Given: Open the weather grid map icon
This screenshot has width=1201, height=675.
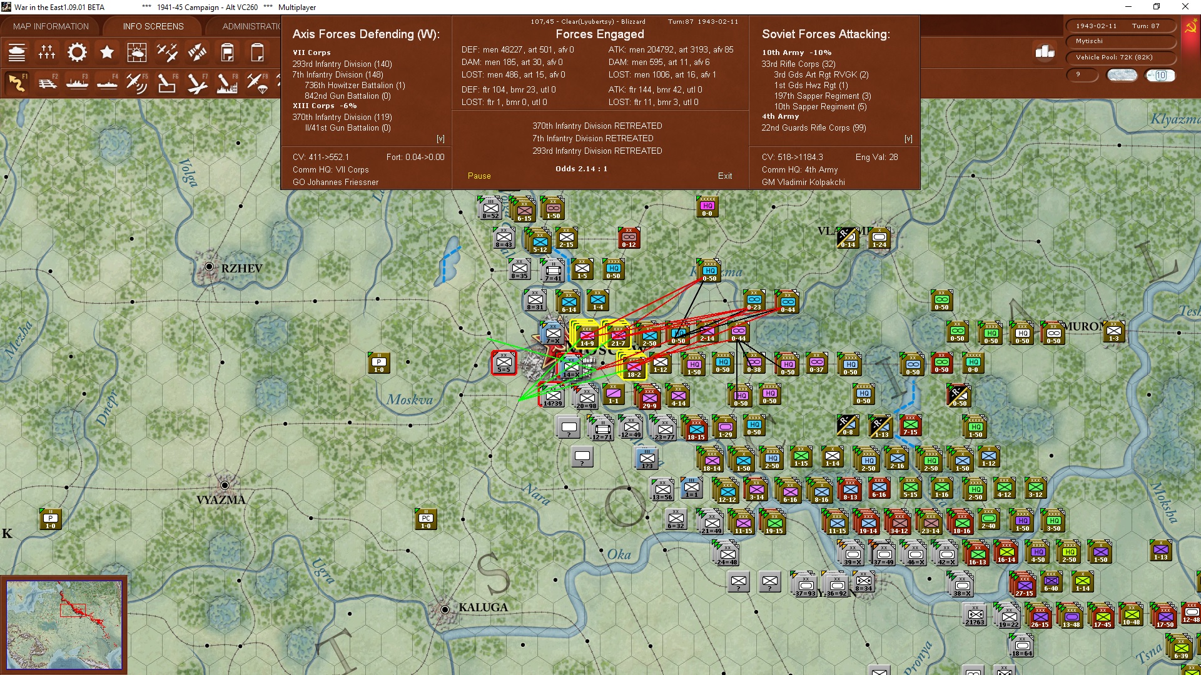Looking at the screenshot, I should (x=136, y=52).
